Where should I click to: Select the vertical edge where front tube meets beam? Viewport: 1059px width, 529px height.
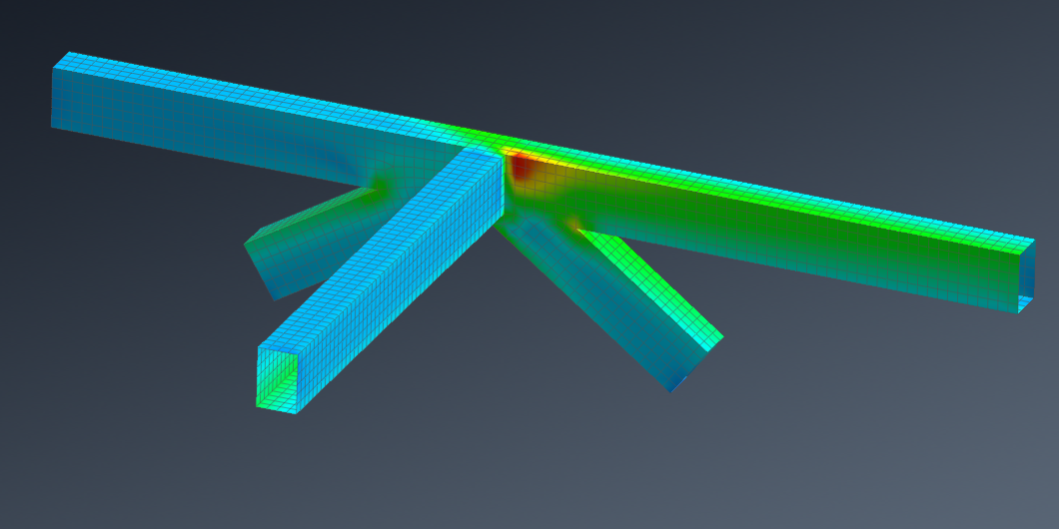[x=505, y=185]
